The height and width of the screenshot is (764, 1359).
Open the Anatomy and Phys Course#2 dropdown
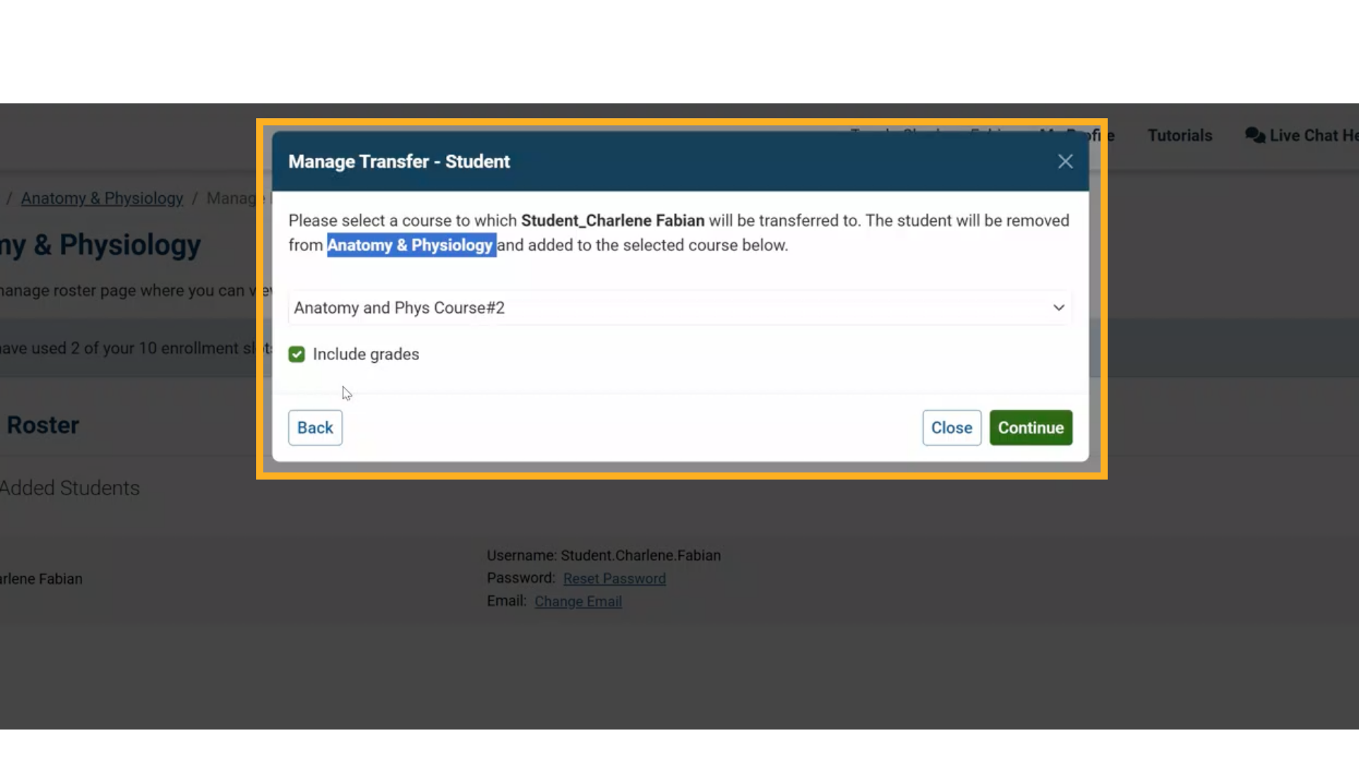(679, 308)
